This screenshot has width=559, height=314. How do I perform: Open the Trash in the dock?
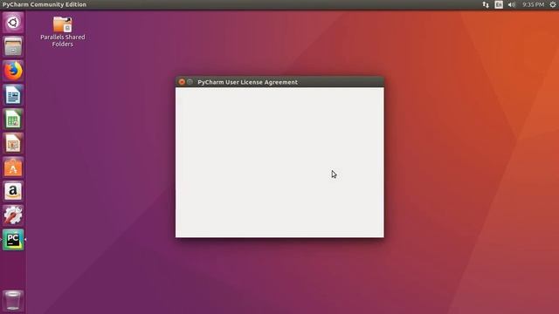pos(13,300)
